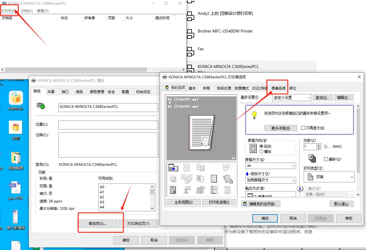The width and height of the screenshot is (366, 250).
Task: Increase the 份数 copies with the up arrow
Action: (318, 145)
